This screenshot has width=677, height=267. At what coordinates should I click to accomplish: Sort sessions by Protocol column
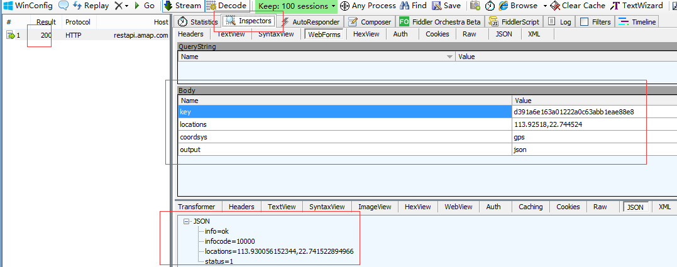(x=78, y=22)
